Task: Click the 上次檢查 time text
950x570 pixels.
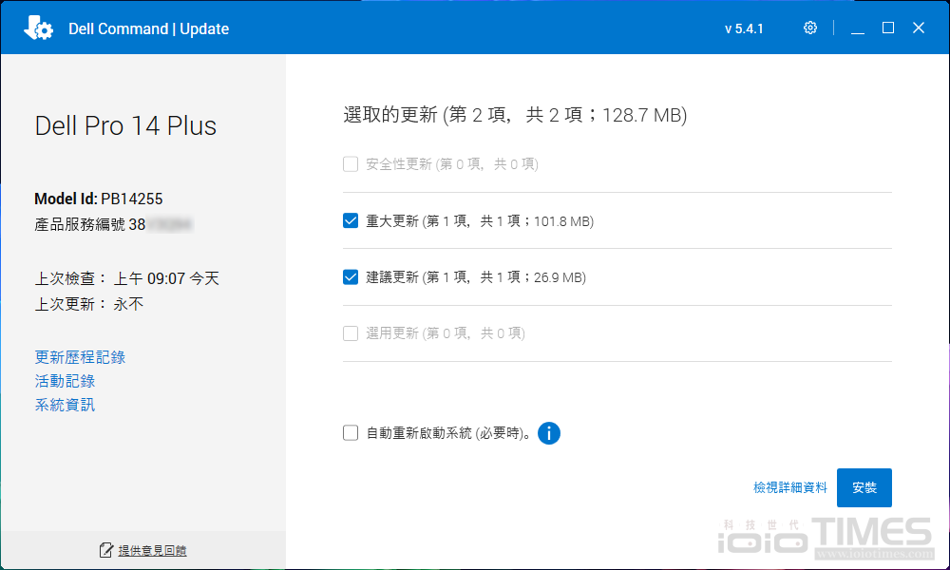Action: tap(126, 278)
